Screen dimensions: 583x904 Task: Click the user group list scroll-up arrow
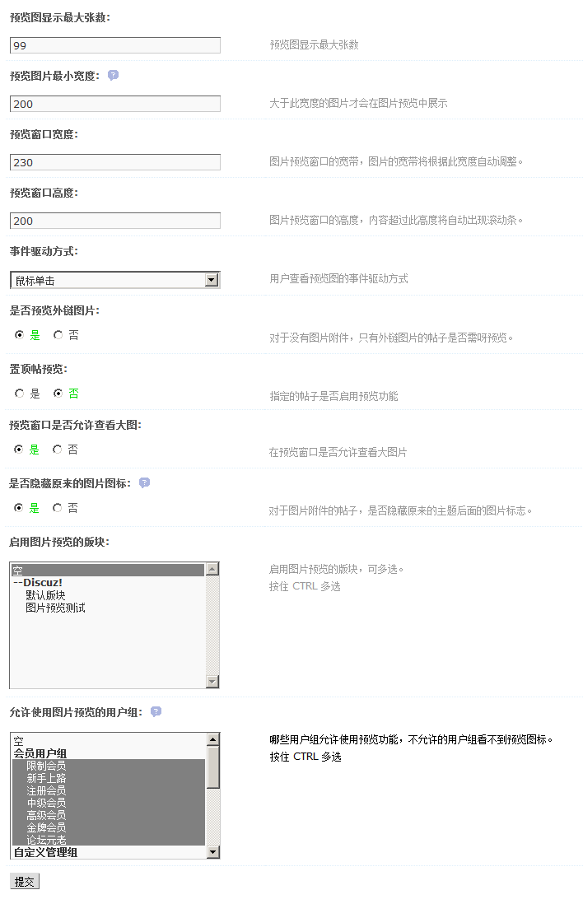point(212,739)
